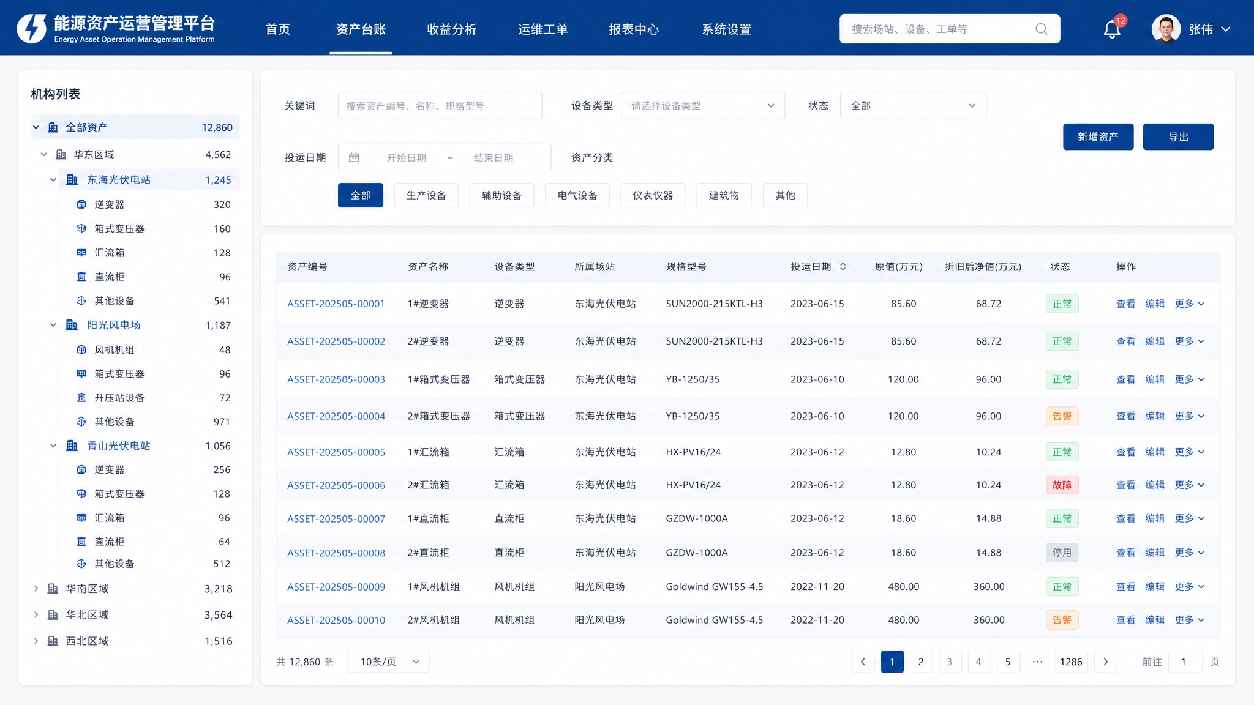Expand the 华北区域 tree node
Screen dimensions: 1254x705
[x=36, y=615]
